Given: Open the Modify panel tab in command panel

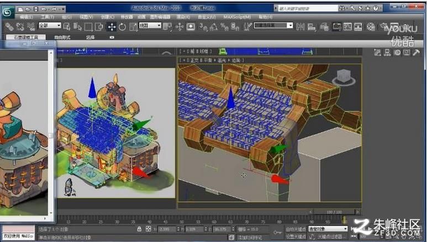Looking at the screenshot, I should (x=377, y=52).
